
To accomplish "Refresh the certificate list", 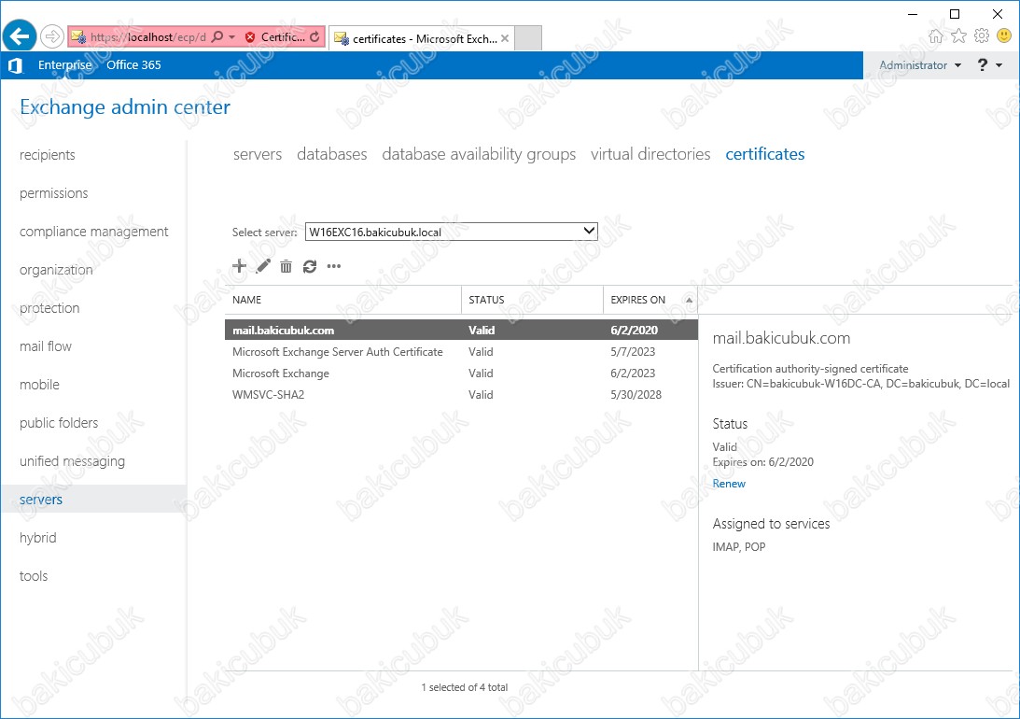I will coord(310,266).
